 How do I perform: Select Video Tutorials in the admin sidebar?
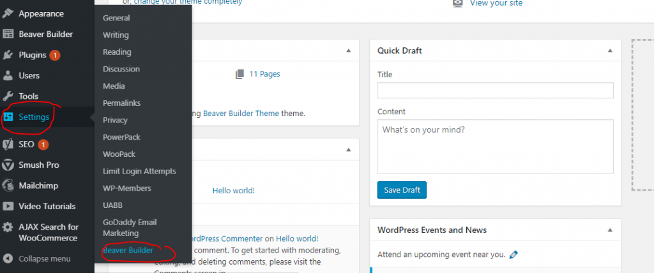click(x=47, y=206)
